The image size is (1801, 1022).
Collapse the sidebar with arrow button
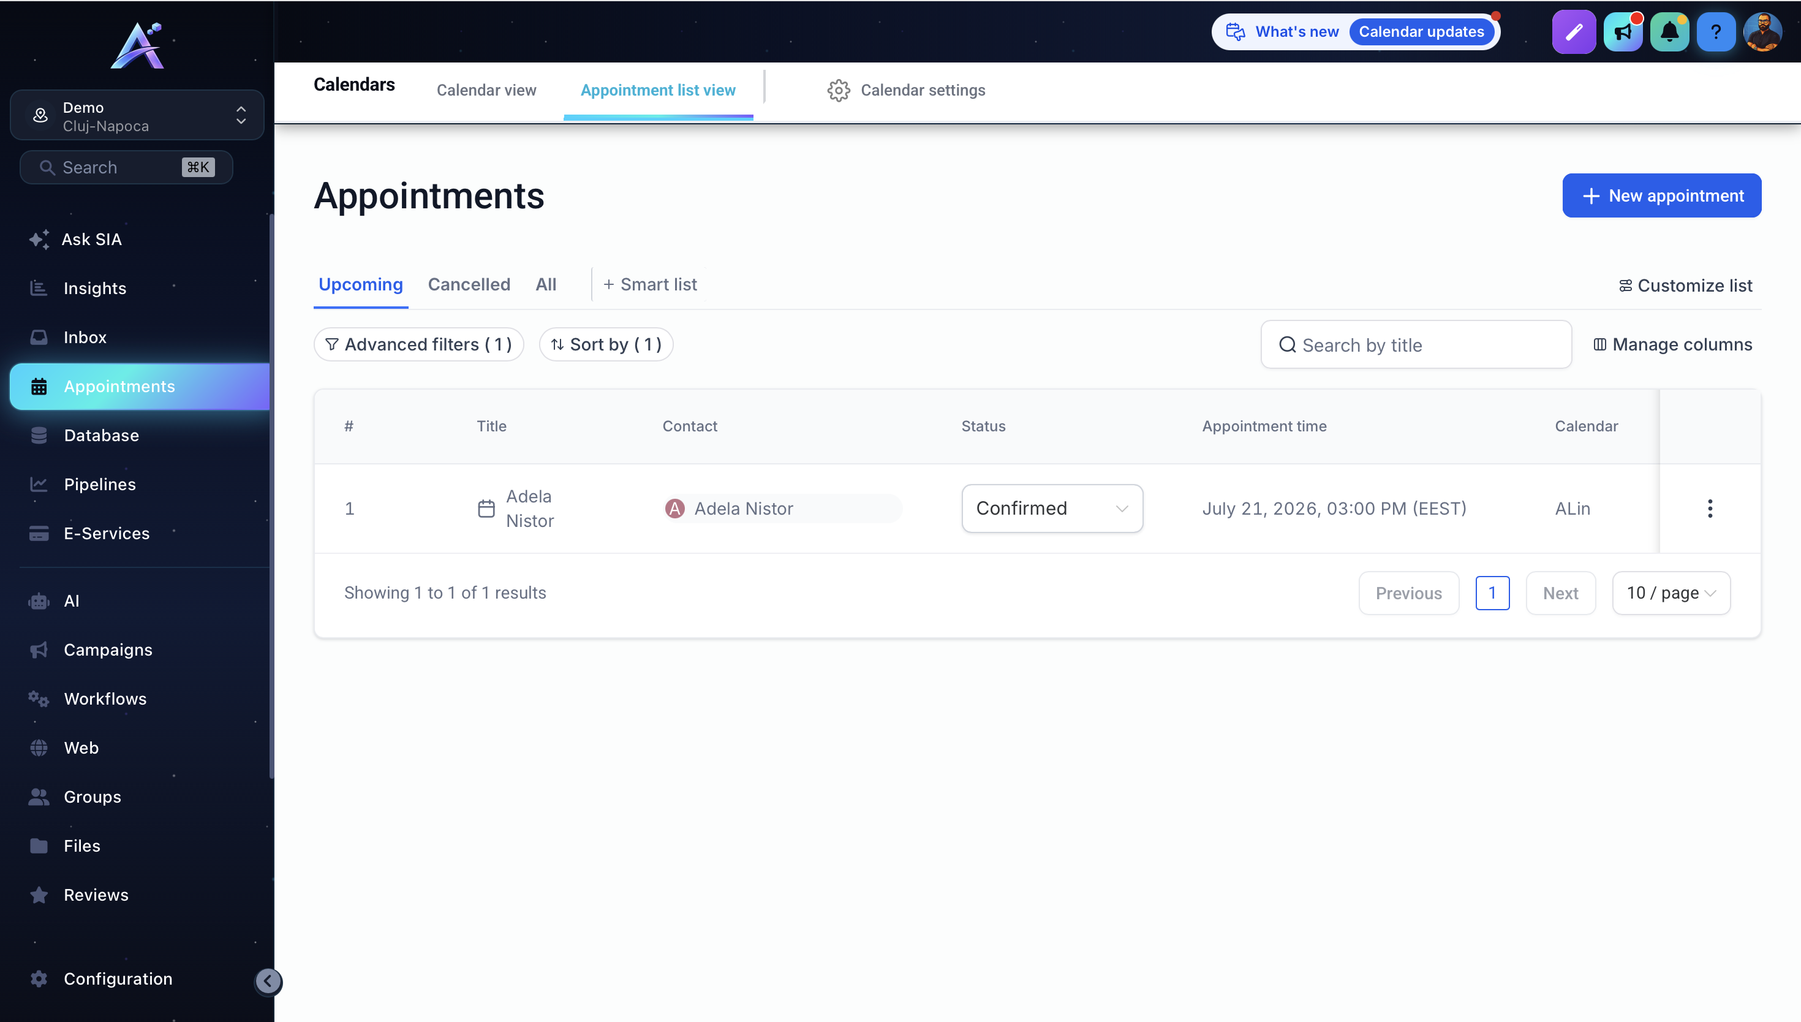tap(268, 982)
